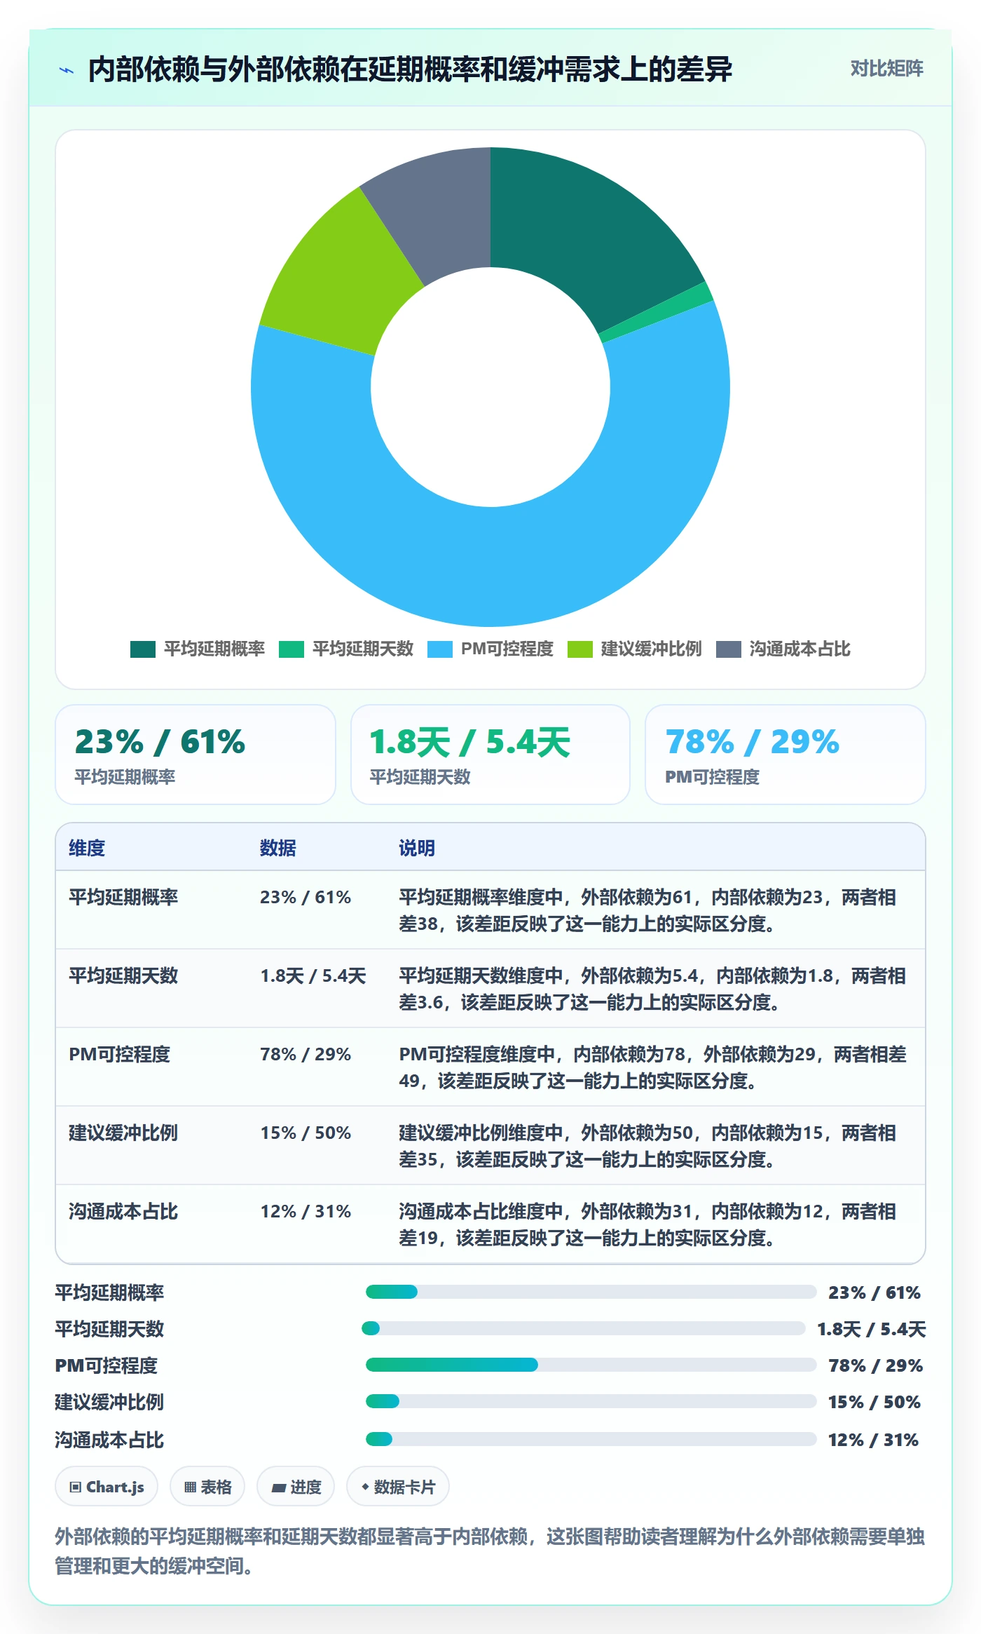Click the 15% / 50% table cell
The height and width of the screenshot is (1634, 981).
pos(306,1133)
